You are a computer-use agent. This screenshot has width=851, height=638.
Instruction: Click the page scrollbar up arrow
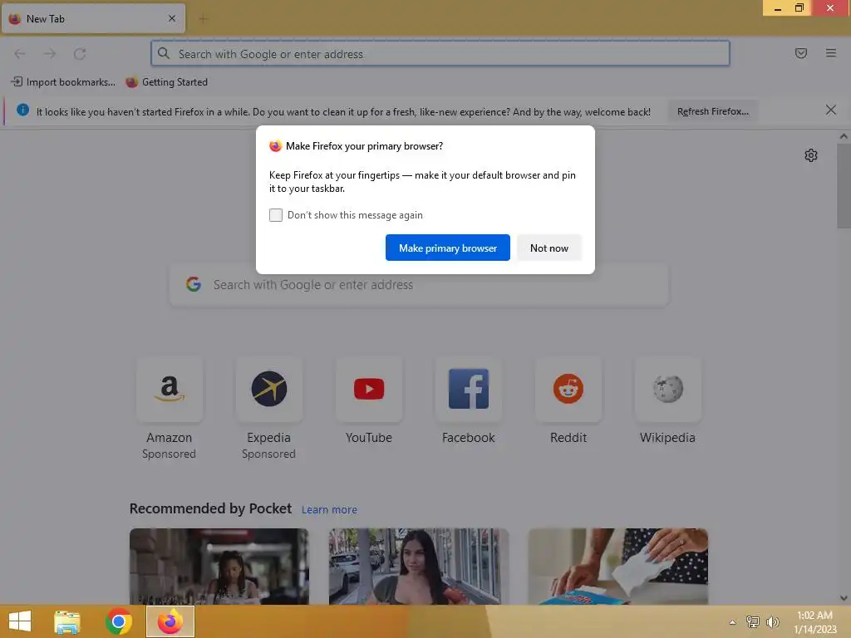point(844,137)
